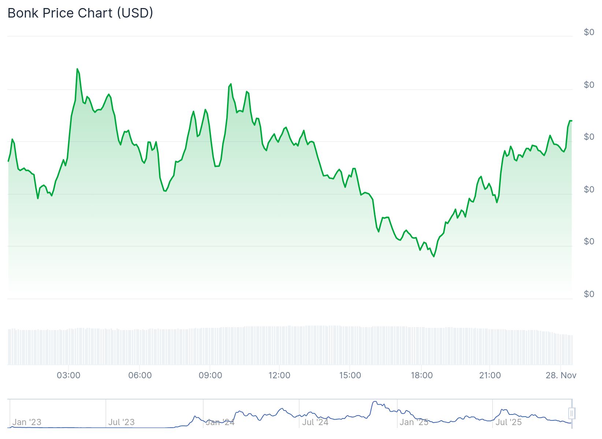Click the 03:00 time axis label
This screenshot has width=602, height=439.
pos(68,375)
